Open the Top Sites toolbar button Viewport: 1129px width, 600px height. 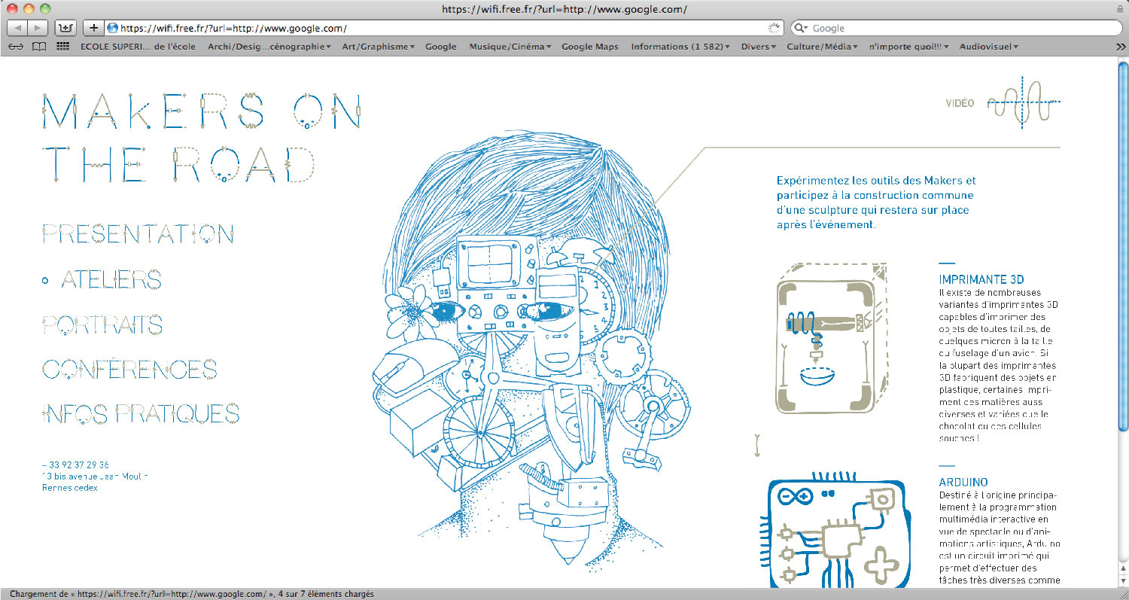pyautogui.click(x=65, y=28)
